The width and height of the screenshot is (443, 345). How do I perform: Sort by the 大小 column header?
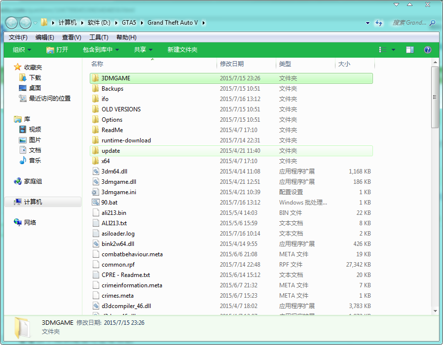click(x=355, y=64)
